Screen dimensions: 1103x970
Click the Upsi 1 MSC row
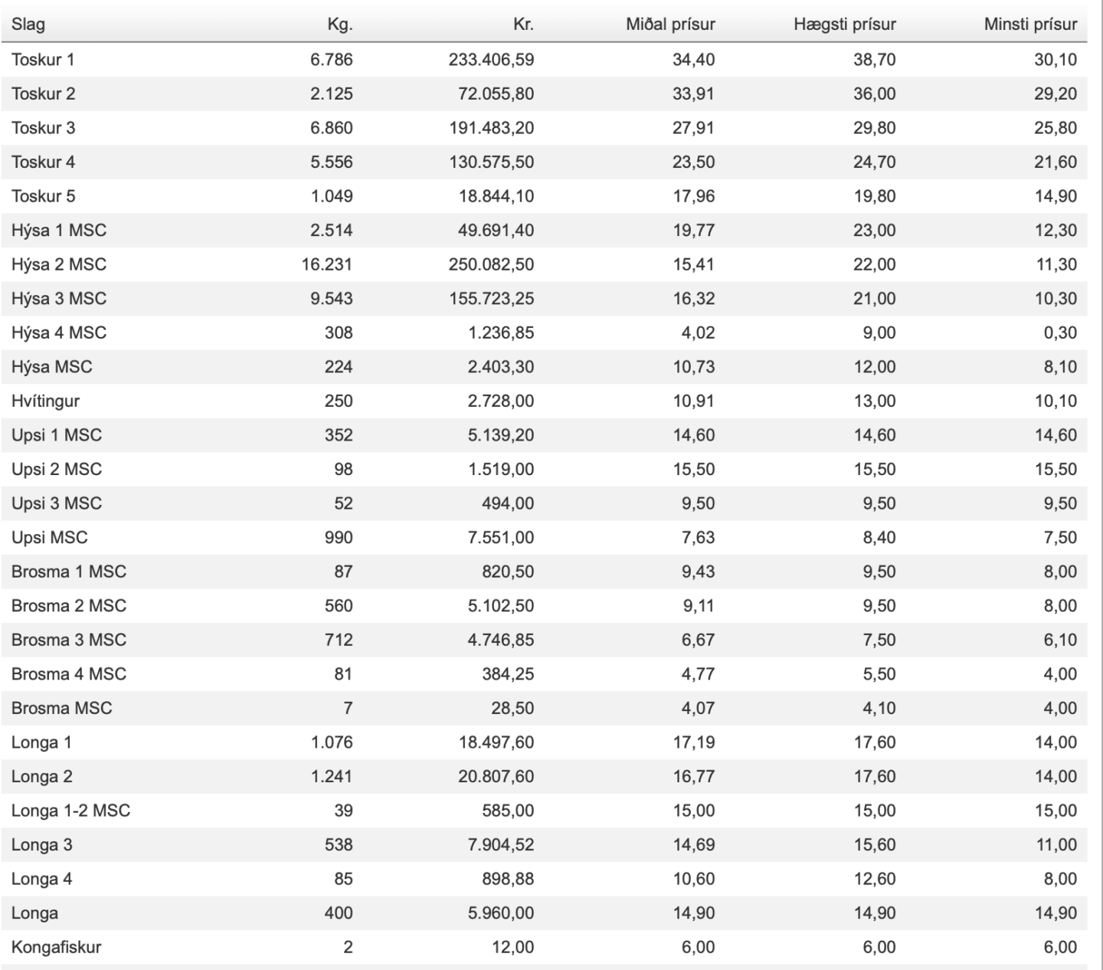pyautogui.click(x=544, y=435)
